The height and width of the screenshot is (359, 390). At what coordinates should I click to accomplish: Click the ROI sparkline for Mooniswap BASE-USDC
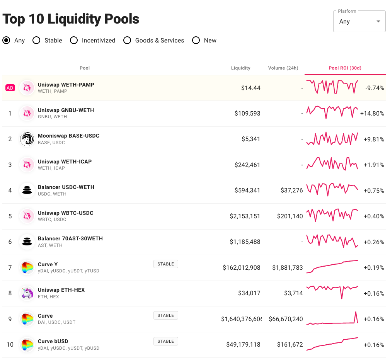[x=332, y=139]
